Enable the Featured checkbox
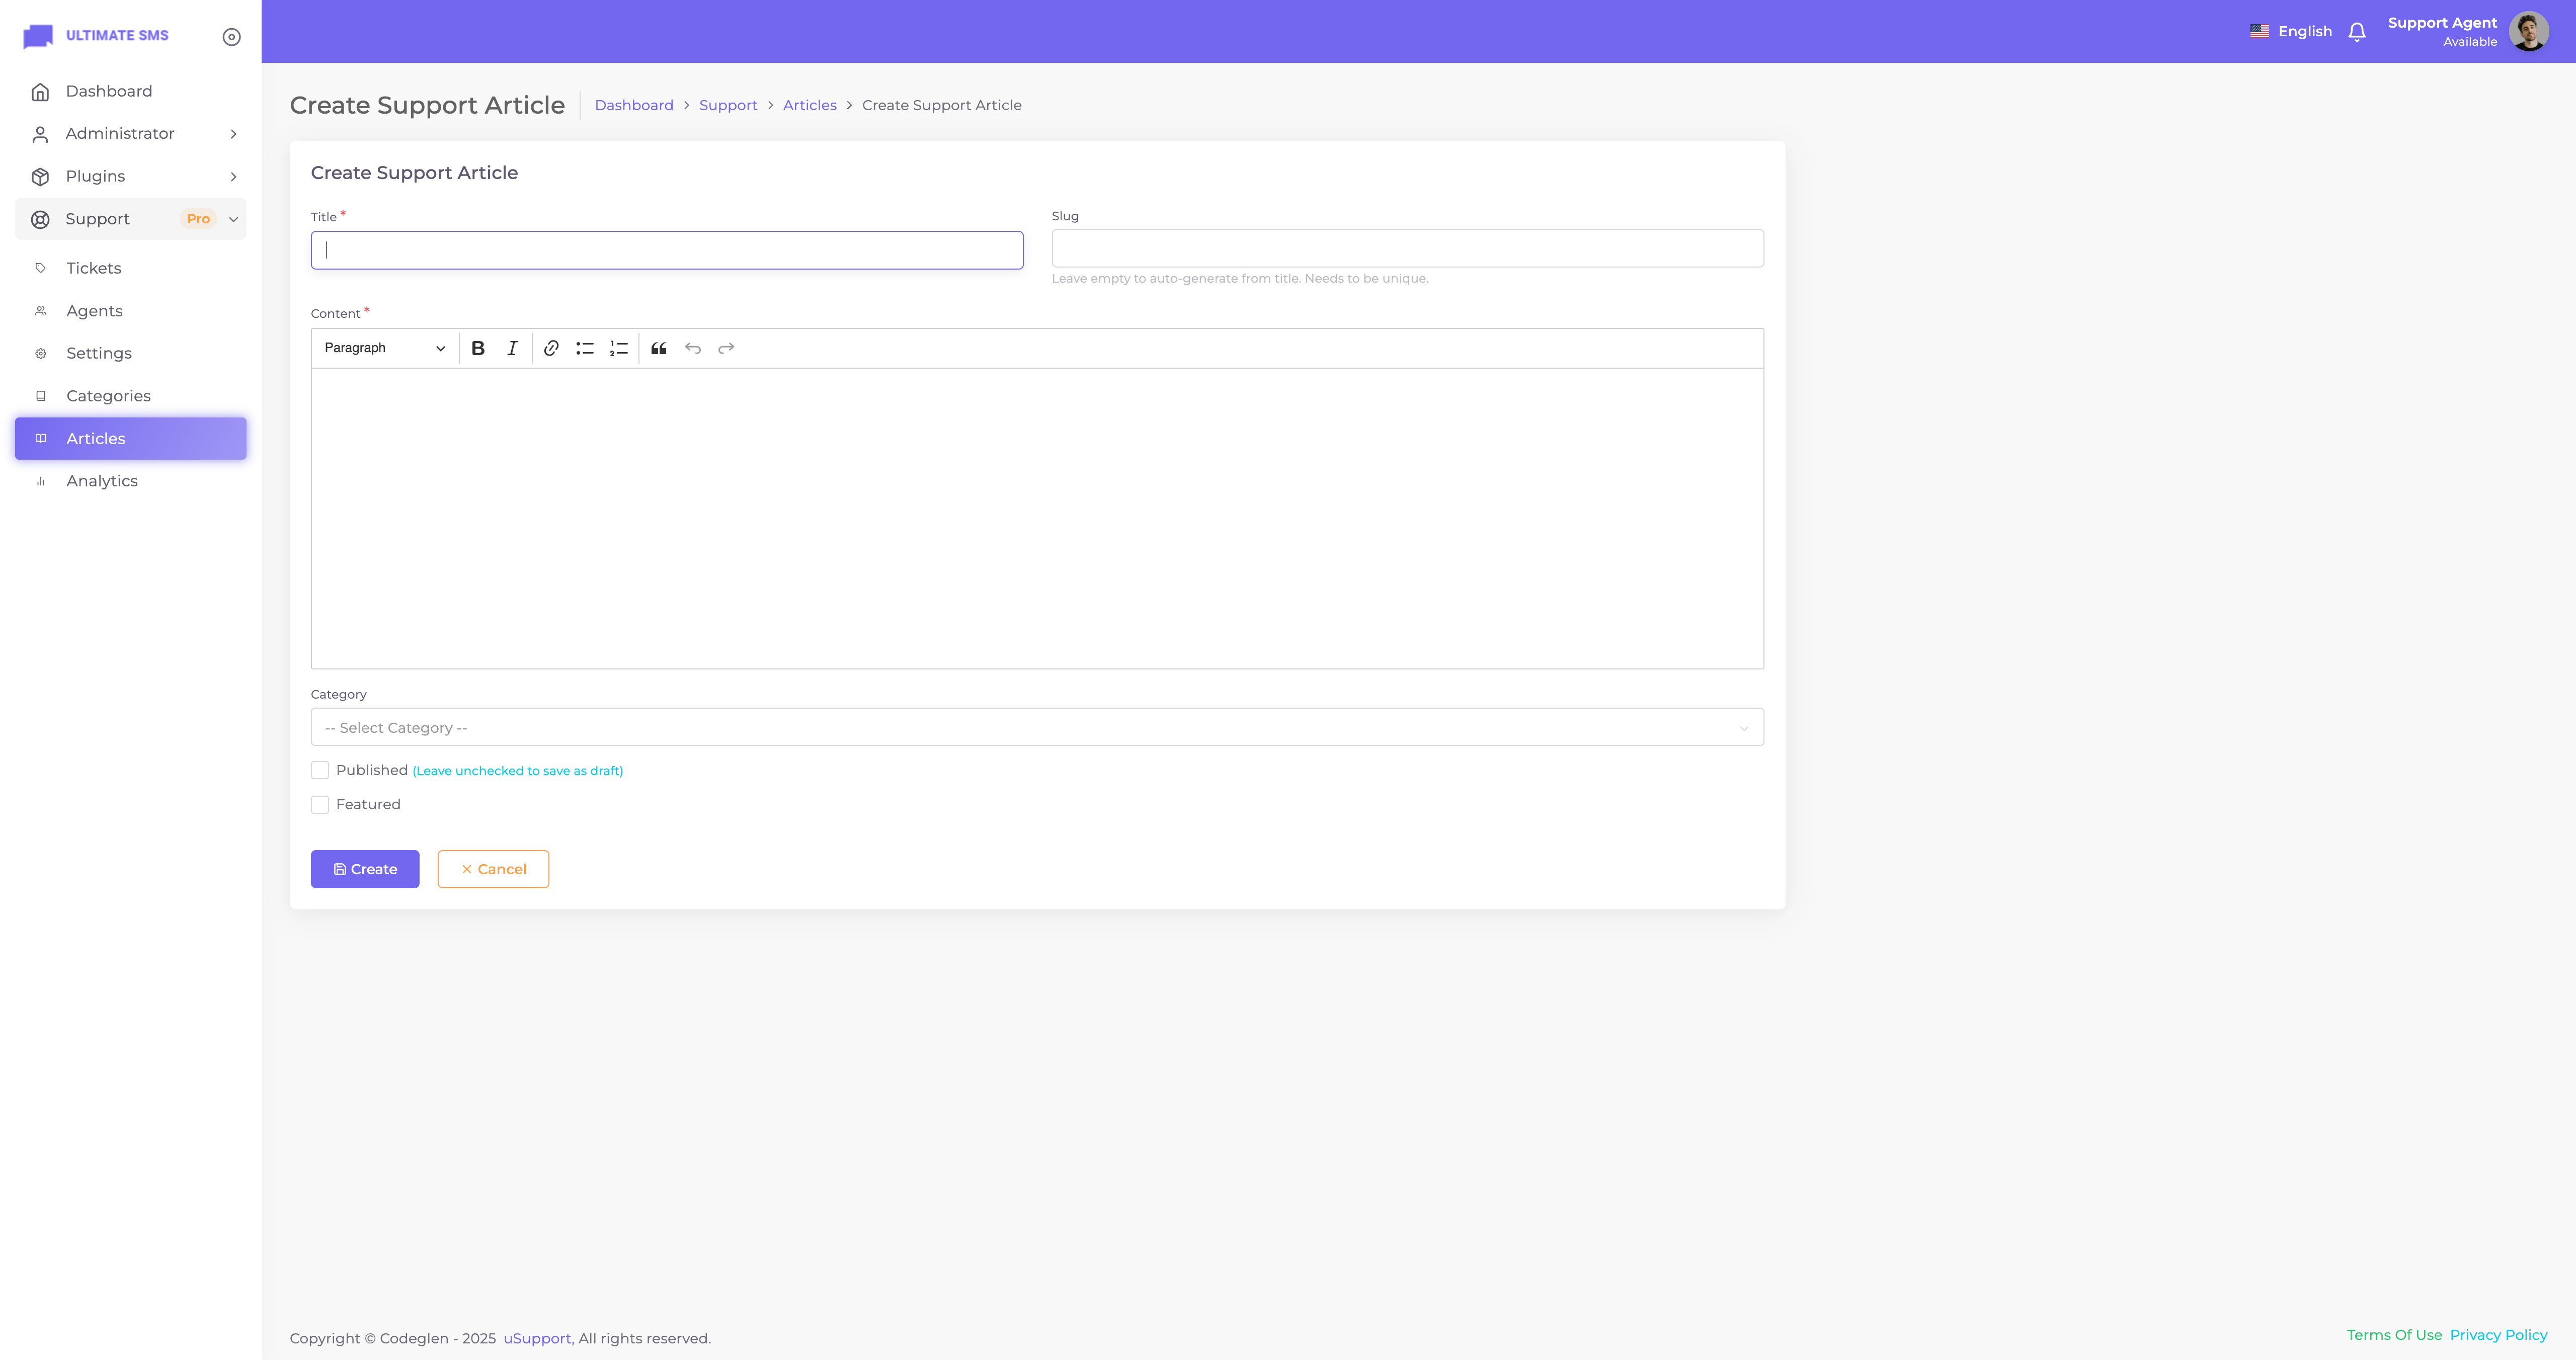The width and height of the screenshot is (2576, 1360). (x=320, y=805)
